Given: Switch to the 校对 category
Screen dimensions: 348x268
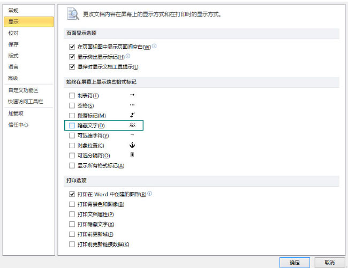Looking at the screenshot, I should click(x=13, y=33).
